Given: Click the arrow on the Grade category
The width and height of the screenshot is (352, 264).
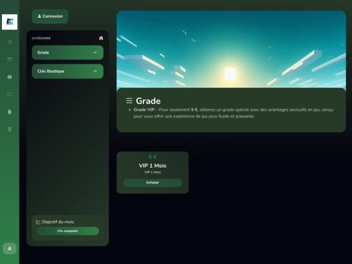Looking at the screenshot, I should [x=95, y=53].
